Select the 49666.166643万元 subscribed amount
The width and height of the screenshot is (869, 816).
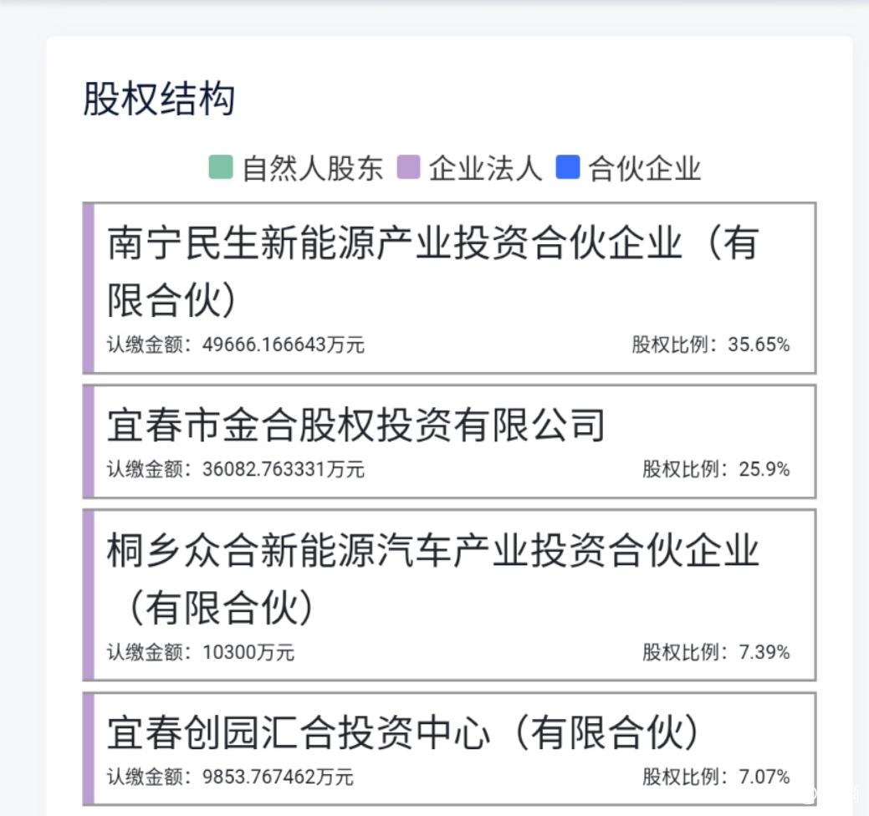click(284, 344)
